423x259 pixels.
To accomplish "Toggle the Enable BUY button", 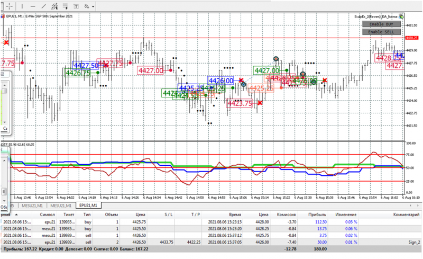I will [381, 24].
